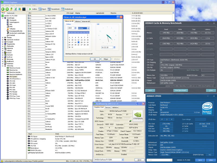Select the DMI tree item
217x163 pixels.
11,24
